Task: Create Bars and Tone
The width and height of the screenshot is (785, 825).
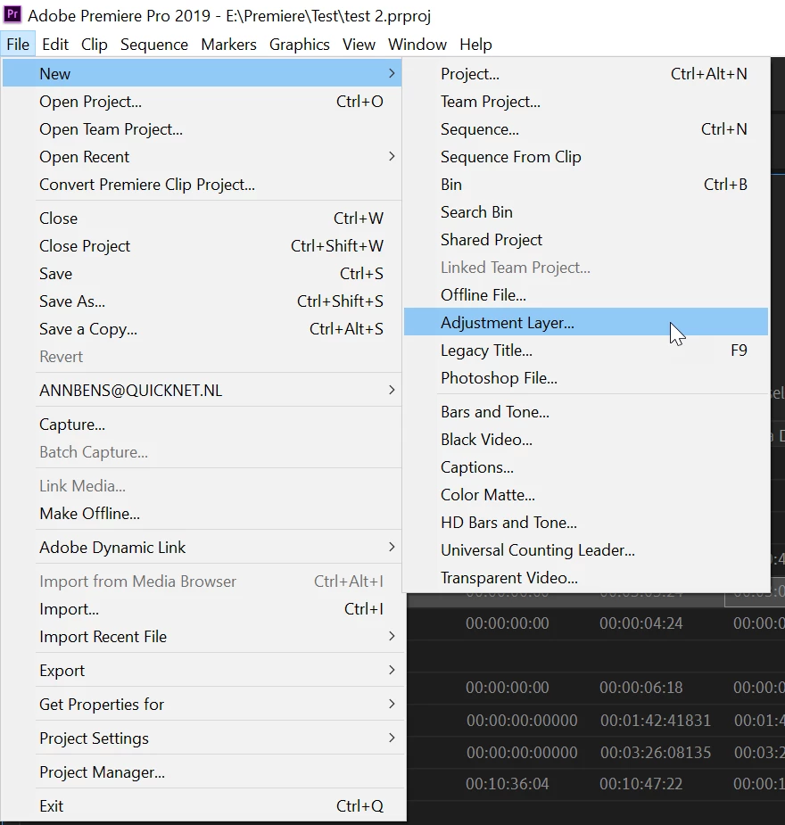Action: click(585, 411)
